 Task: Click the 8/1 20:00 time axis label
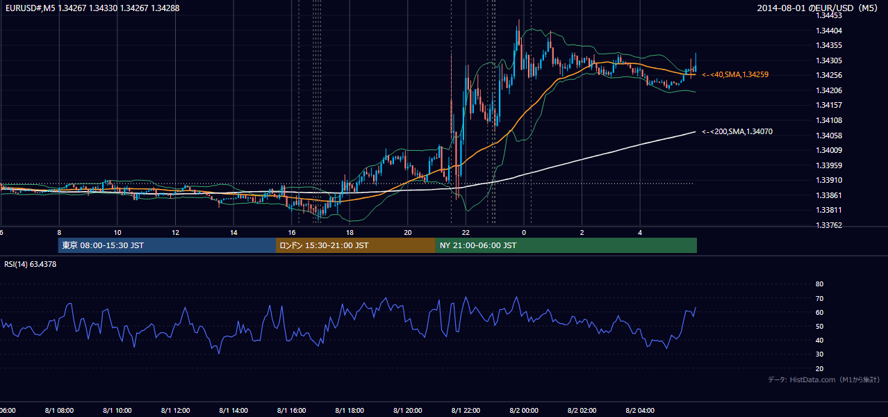(x=408, y=410)
